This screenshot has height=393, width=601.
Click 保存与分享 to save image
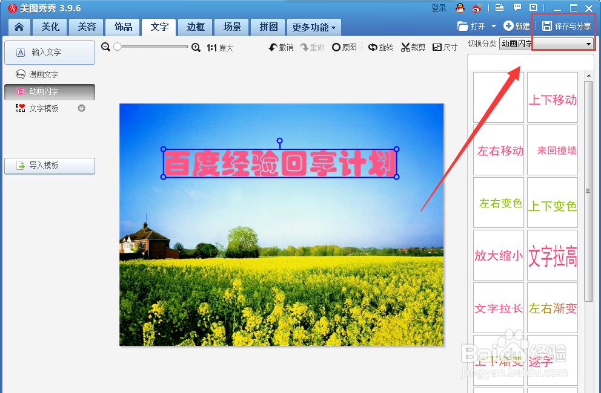point(566,26)
